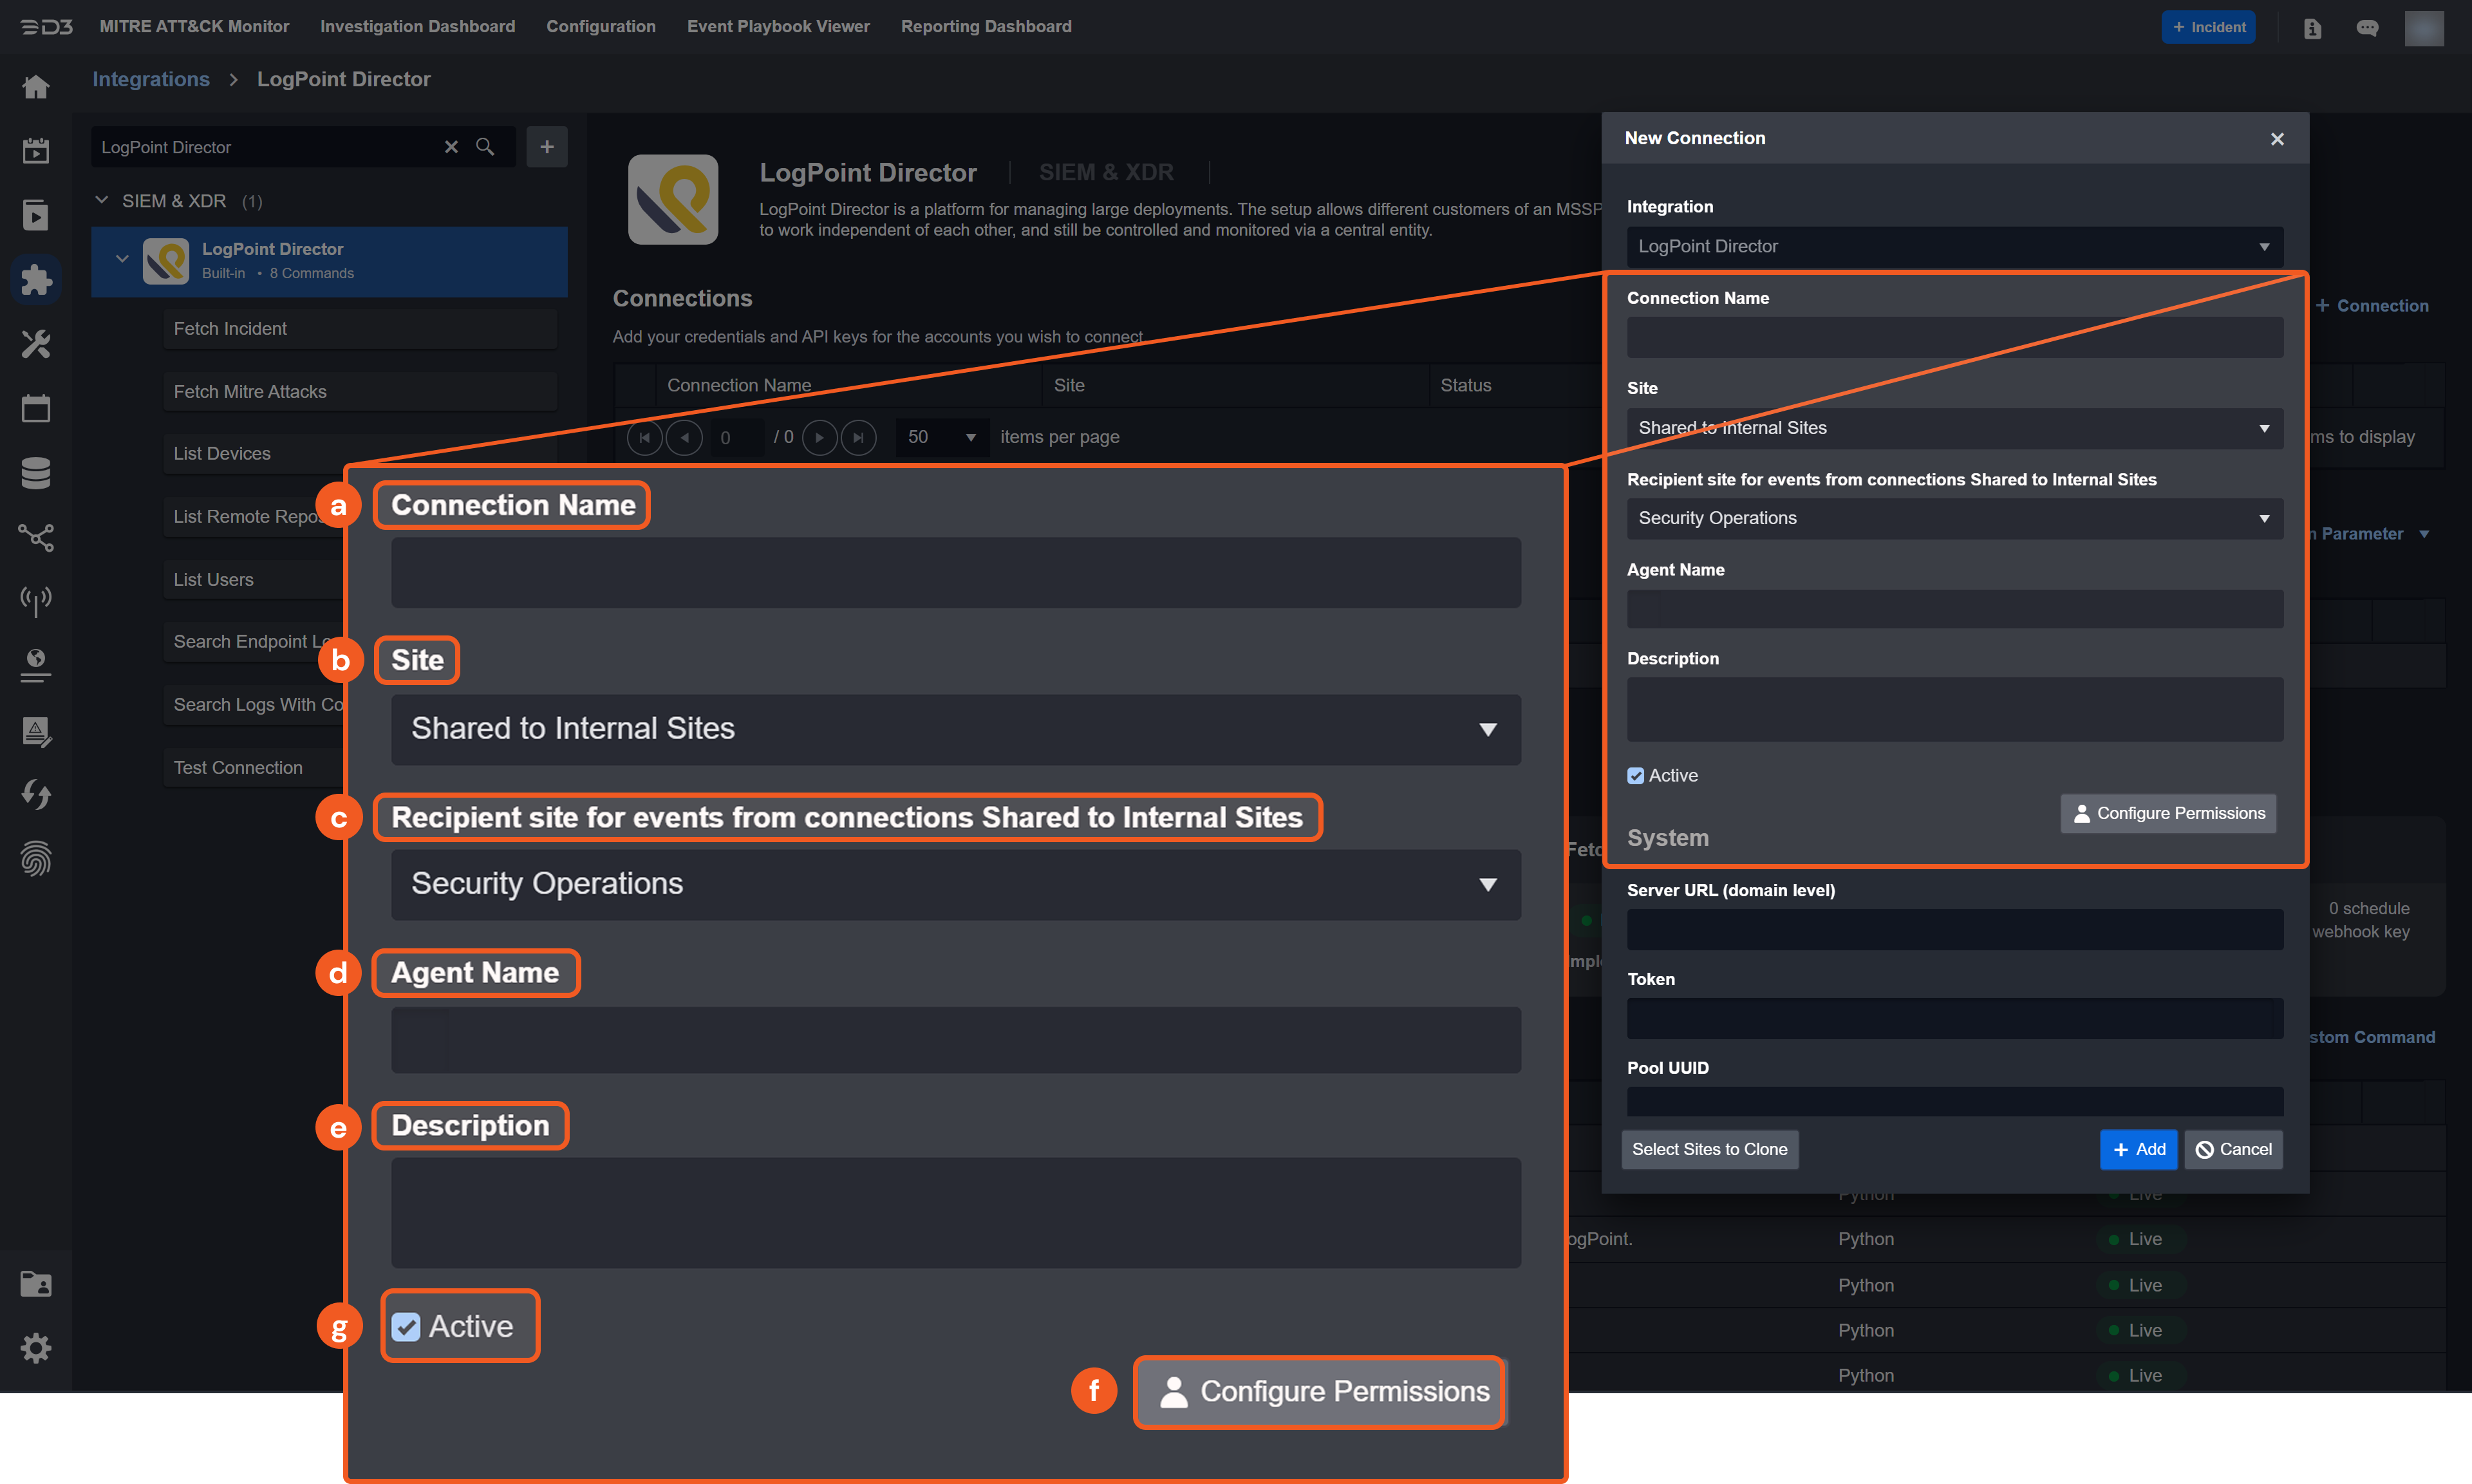Click the tools wrench sidebar icon
Image resolution: width=2472 pixels, height=1484 pixels.
tap(36, 344)
